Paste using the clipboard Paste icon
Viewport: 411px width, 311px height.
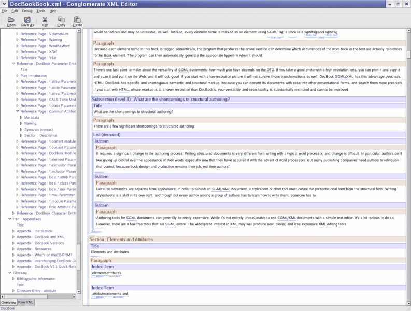(x=77, y=21)
